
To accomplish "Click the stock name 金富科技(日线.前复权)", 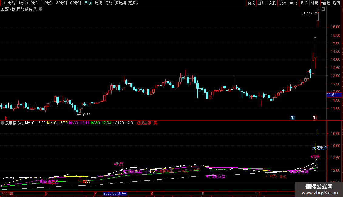I will click(x=19, y=9).
